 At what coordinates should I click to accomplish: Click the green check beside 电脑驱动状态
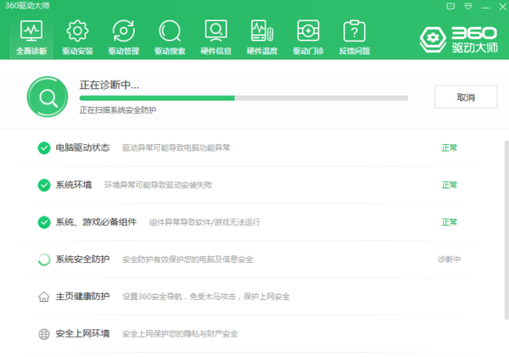pyautogui.click(x=44, y=148)
